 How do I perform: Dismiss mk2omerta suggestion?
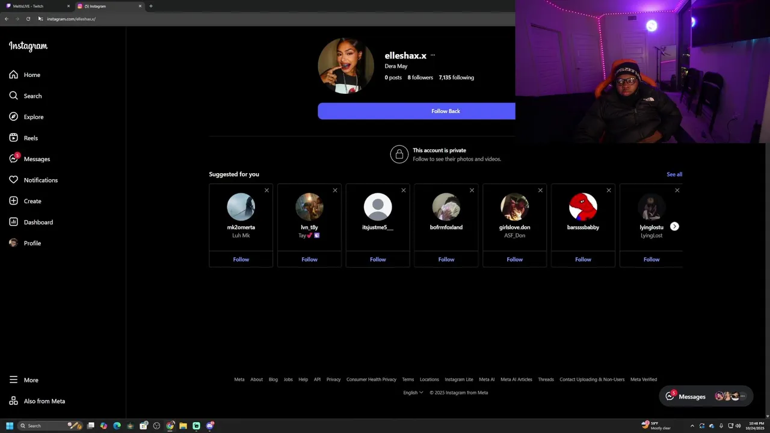(x=266, y=191)
